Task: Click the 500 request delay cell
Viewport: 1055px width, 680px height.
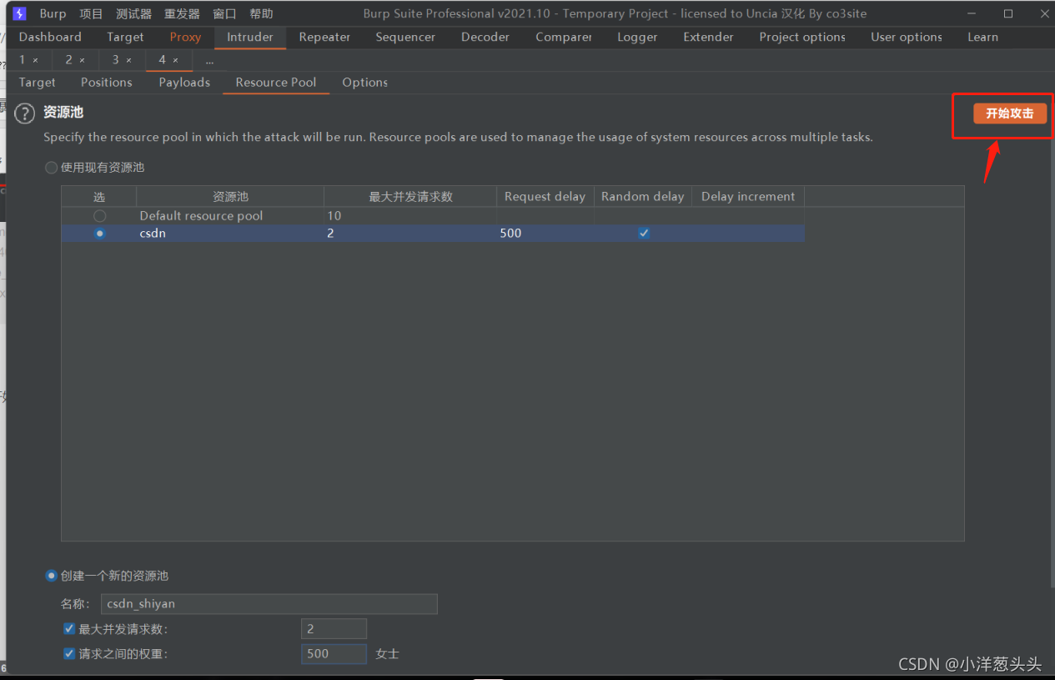Action: click(x=545, y=234)
